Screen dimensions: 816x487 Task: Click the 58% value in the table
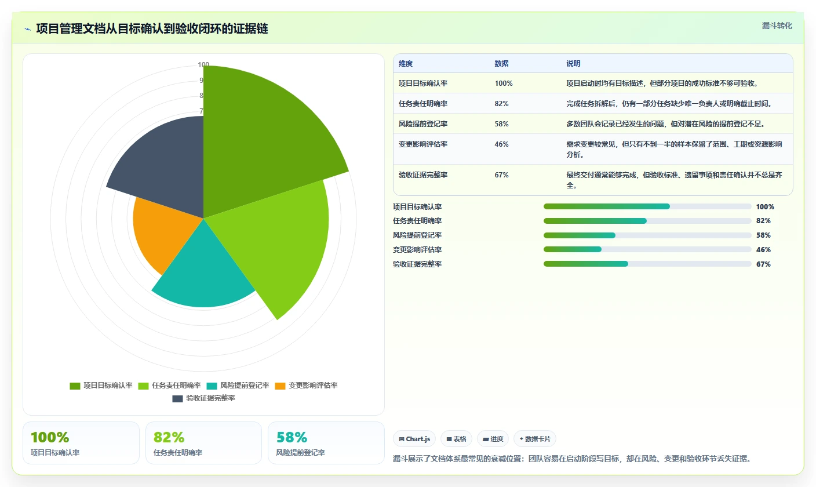(501, 124)
